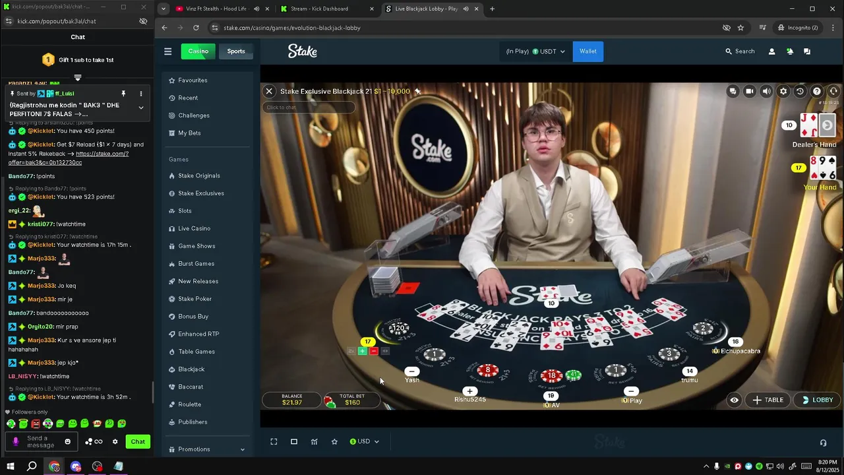The height and width of the screenshot is (475, 844).
Task: Select Live Casino category
Action: click(207, 228)
